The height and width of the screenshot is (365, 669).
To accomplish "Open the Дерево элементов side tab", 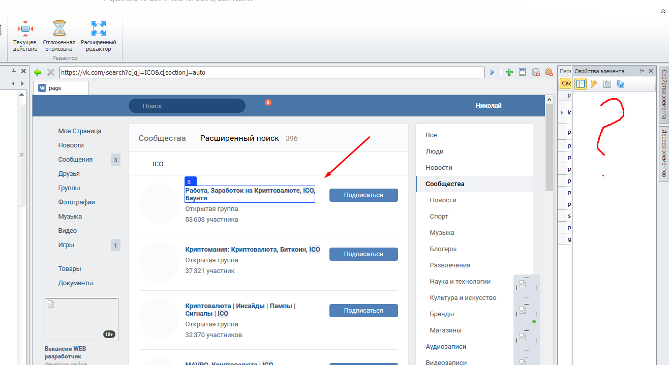I will [x=663, y=153].
